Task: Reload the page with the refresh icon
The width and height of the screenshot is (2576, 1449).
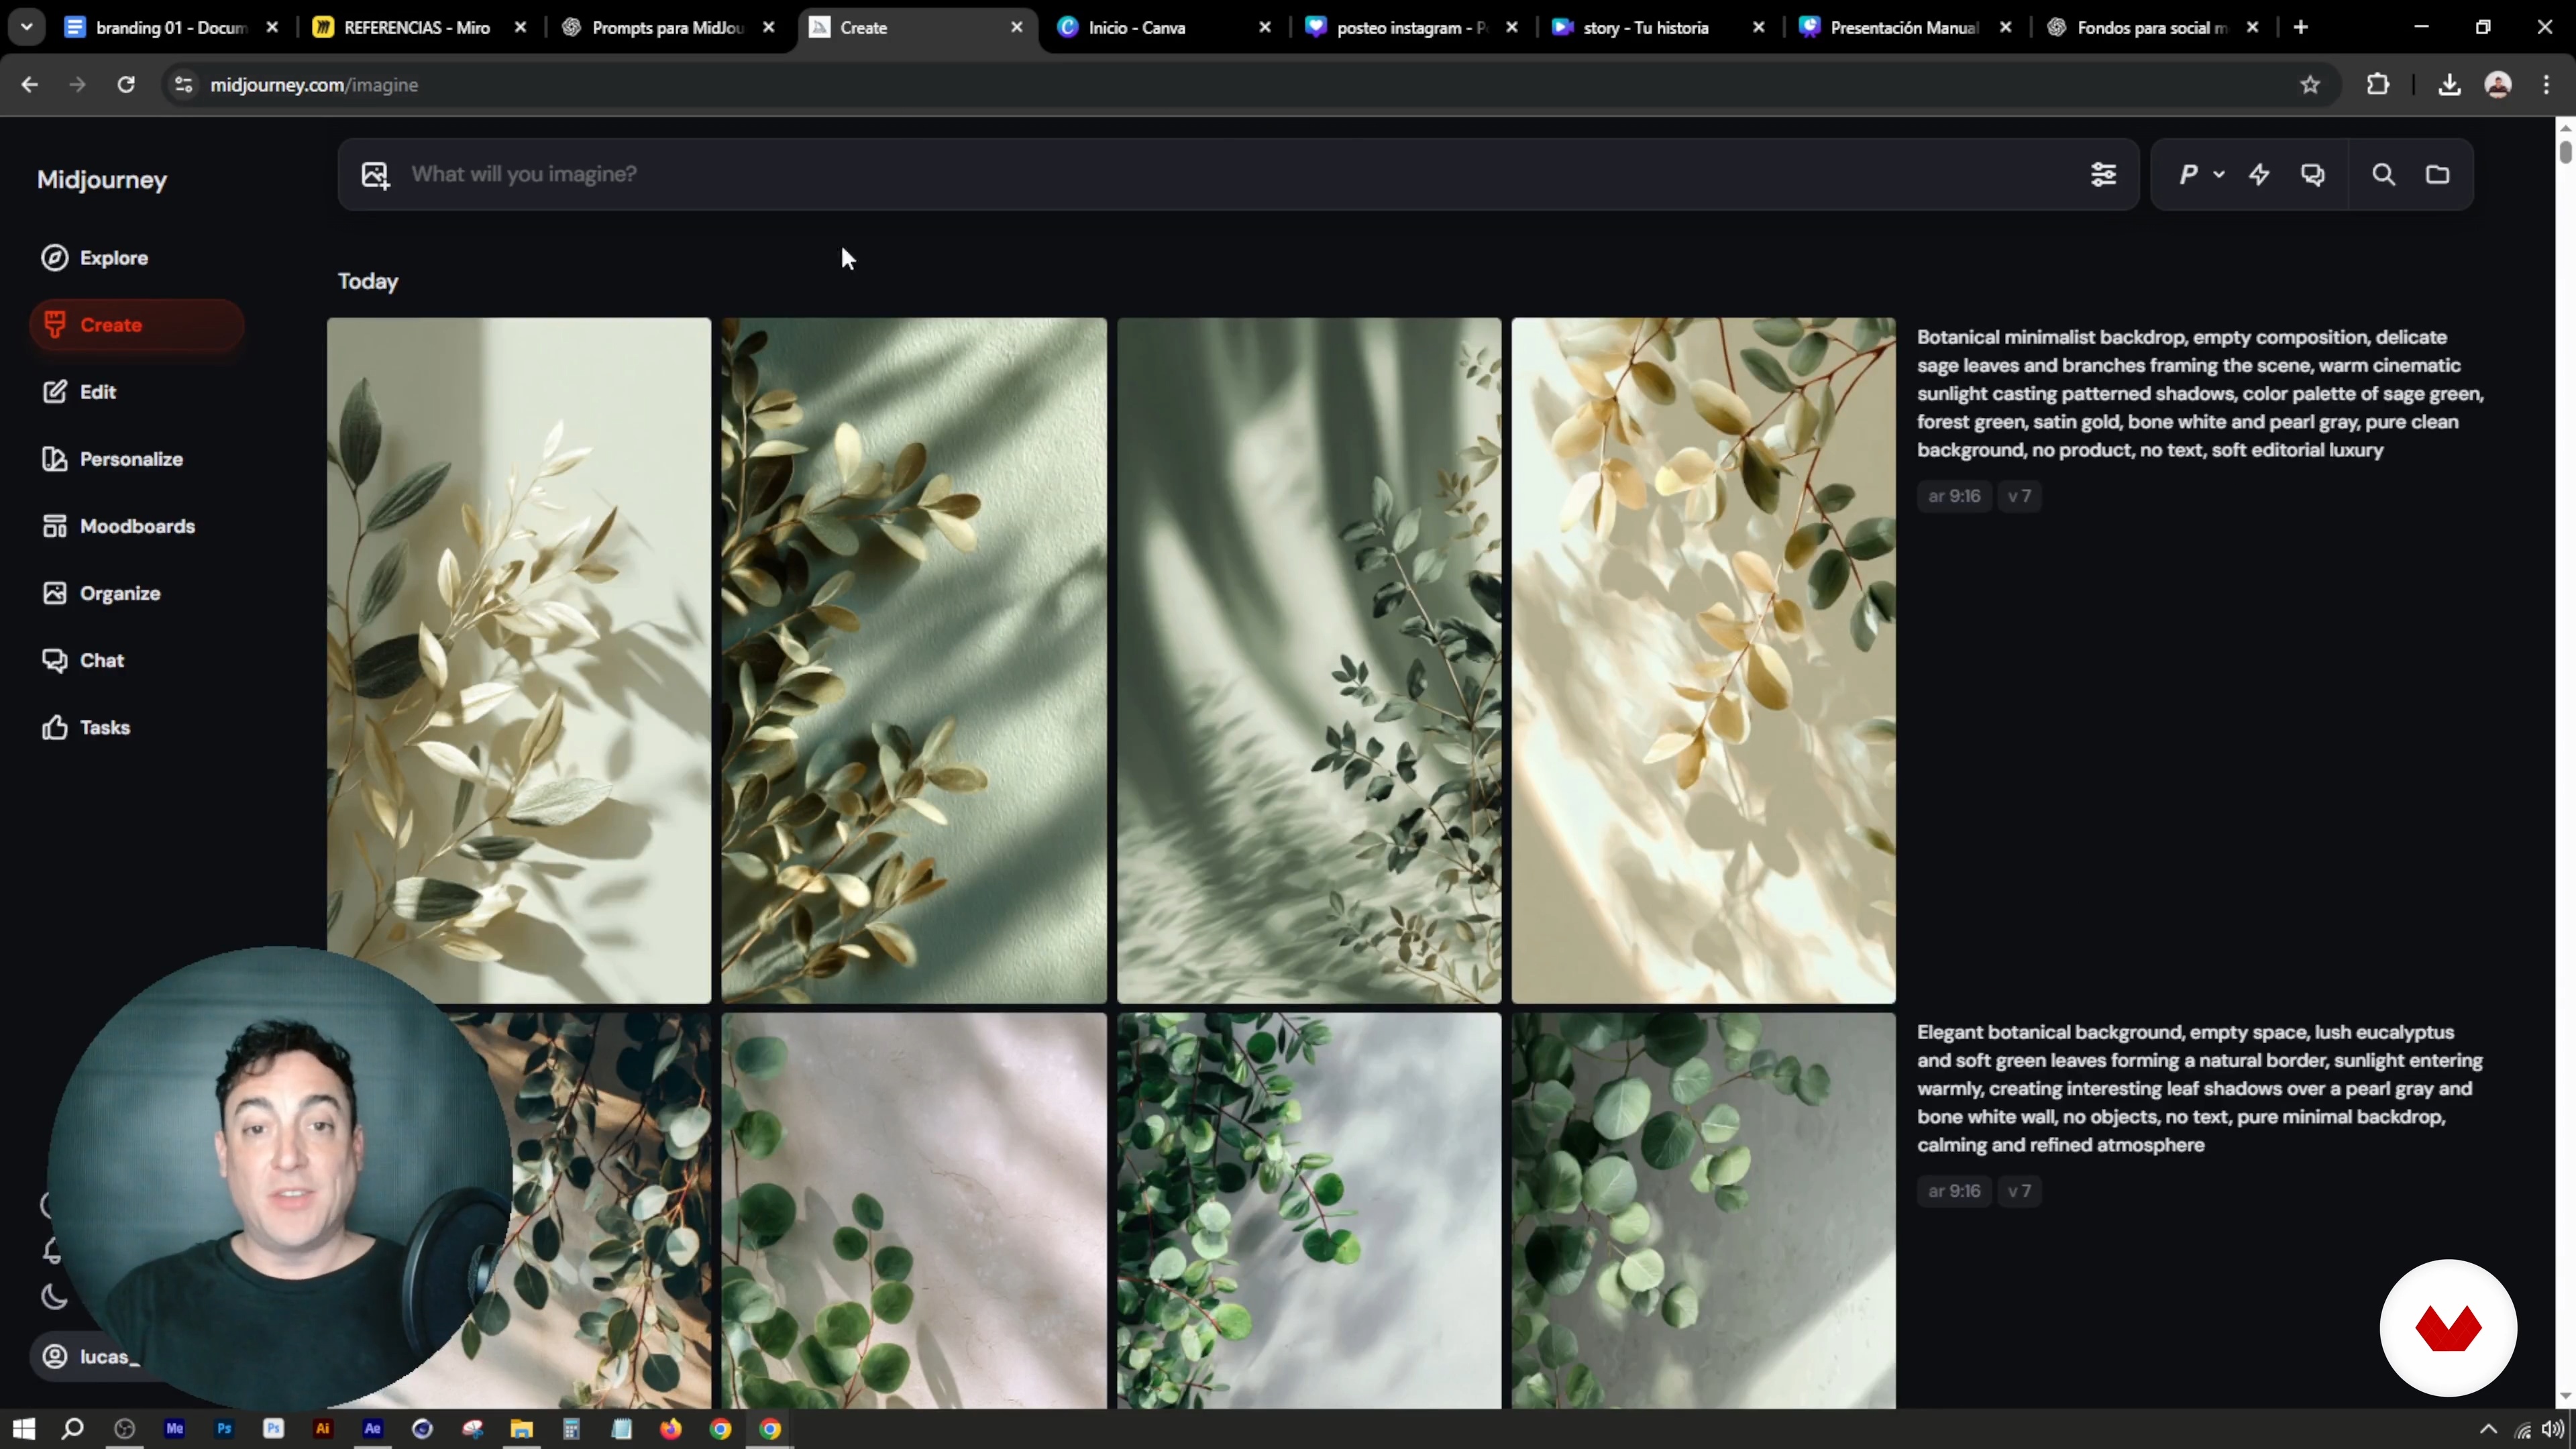Action: click(x=126, y=85)
